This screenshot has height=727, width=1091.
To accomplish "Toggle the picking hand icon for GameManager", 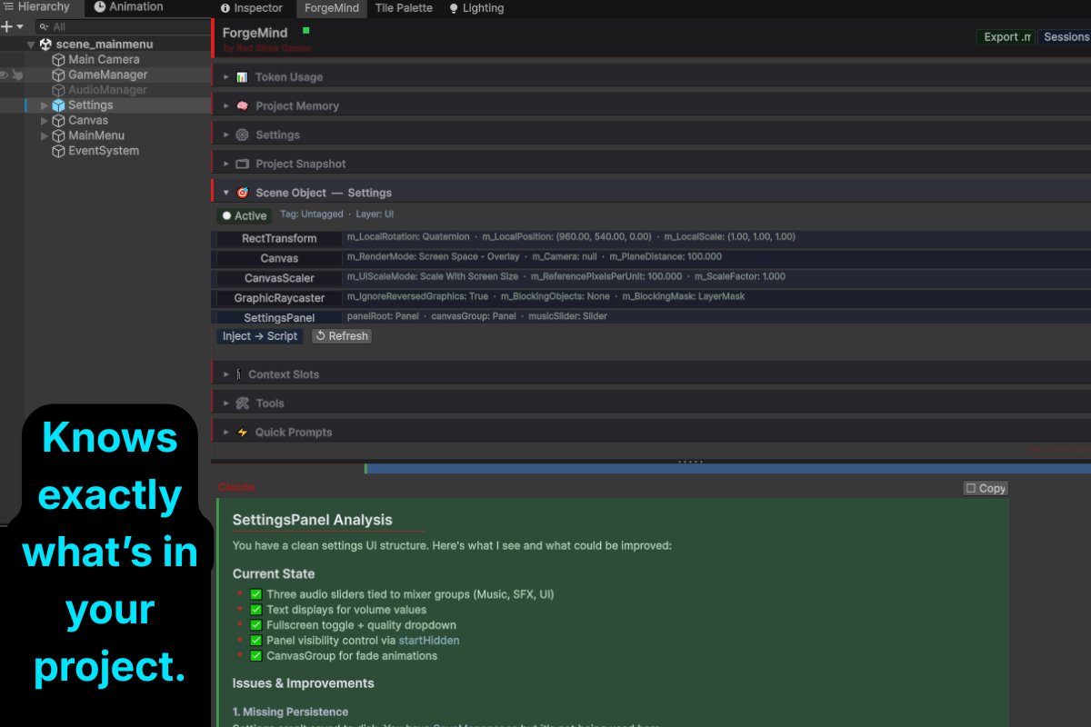I will (x=17, y=75).
